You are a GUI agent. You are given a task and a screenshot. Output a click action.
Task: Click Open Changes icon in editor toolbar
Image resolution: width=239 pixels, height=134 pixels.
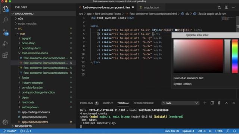coord(219,7)
